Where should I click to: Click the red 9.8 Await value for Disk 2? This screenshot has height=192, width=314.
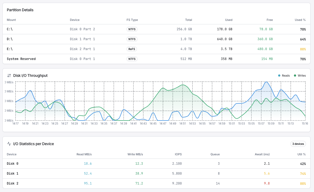click(267, 183)
